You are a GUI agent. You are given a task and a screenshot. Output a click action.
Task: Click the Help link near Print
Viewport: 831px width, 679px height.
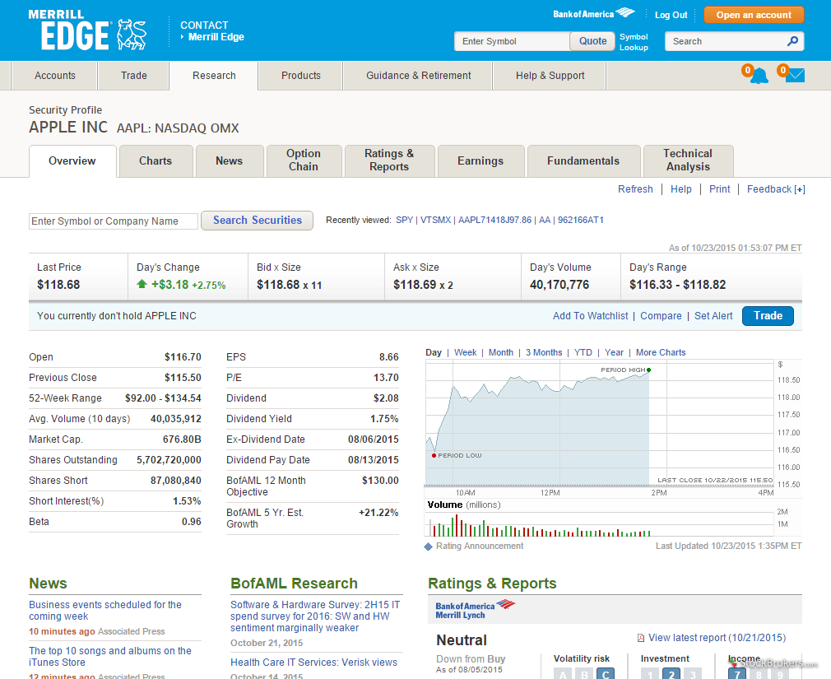680,189
